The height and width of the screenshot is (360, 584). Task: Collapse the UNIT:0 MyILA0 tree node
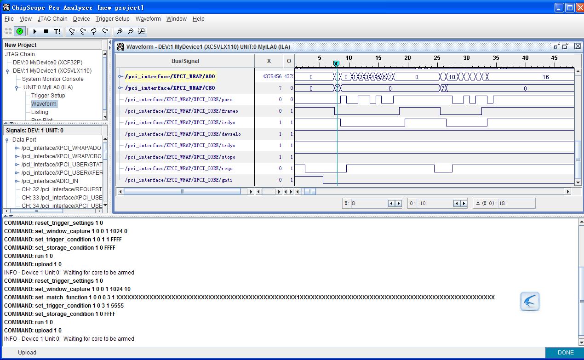[17, 88]
